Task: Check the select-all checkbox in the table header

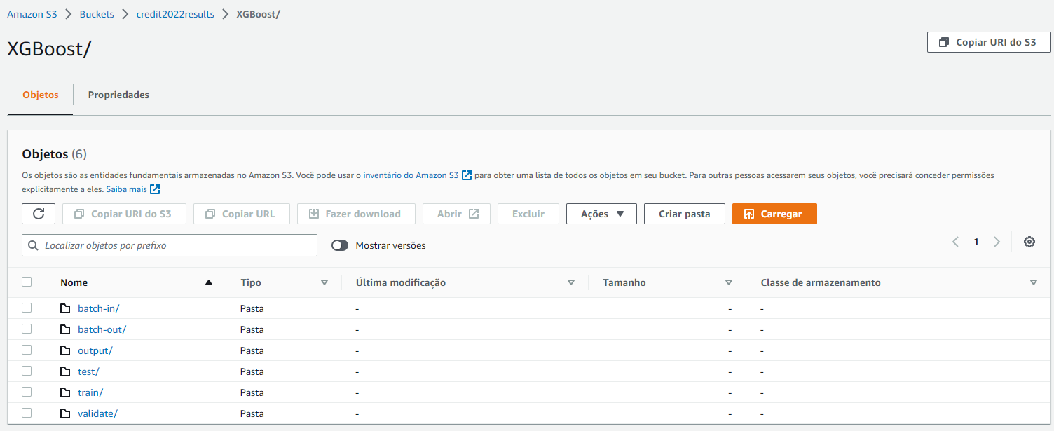Action: click(27, 281)
